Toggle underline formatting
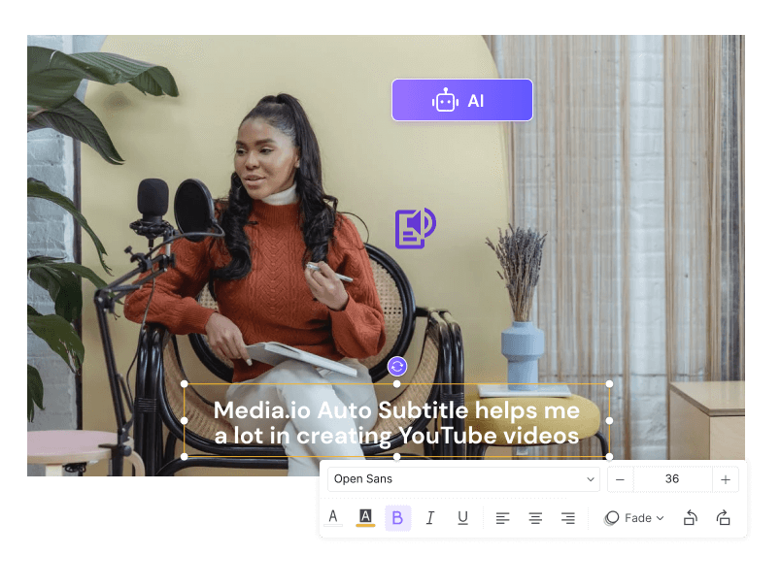 coord(462,518)
